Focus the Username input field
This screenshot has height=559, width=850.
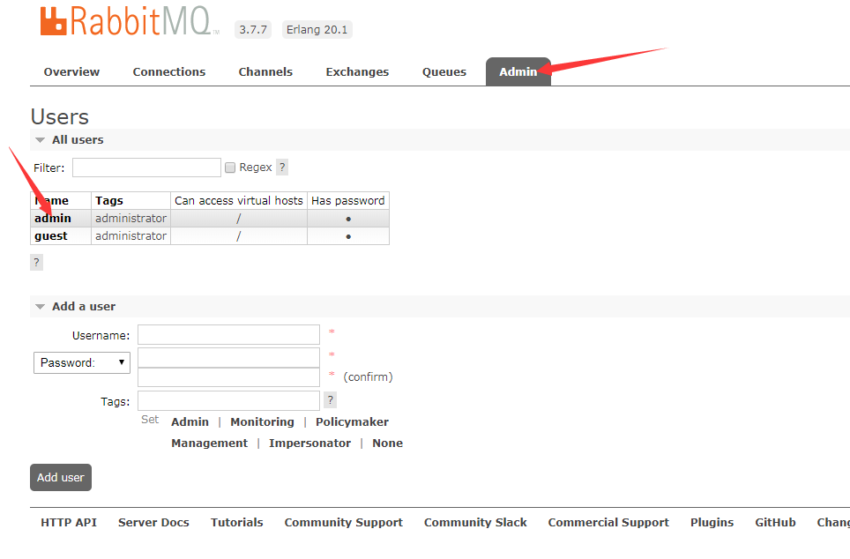pyautogui.click(x=228, y=334)
